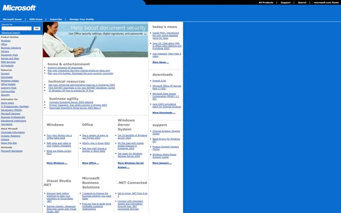Viewport: 341px width, 213px height.
Task: Open the Developer Tools sidebar link
Action: pos(9,55)
